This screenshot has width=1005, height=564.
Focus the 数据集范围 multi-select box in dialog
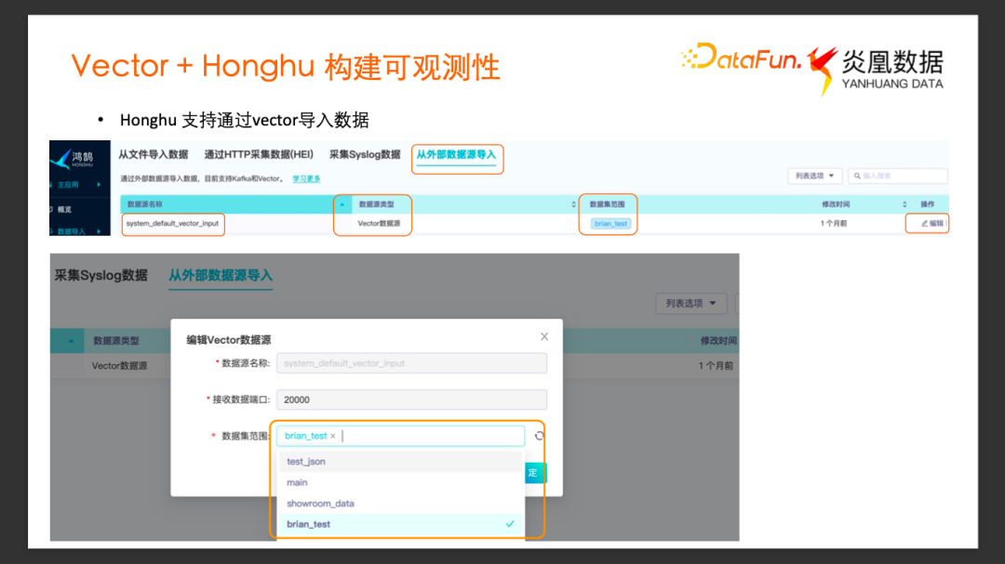point(400,436)
